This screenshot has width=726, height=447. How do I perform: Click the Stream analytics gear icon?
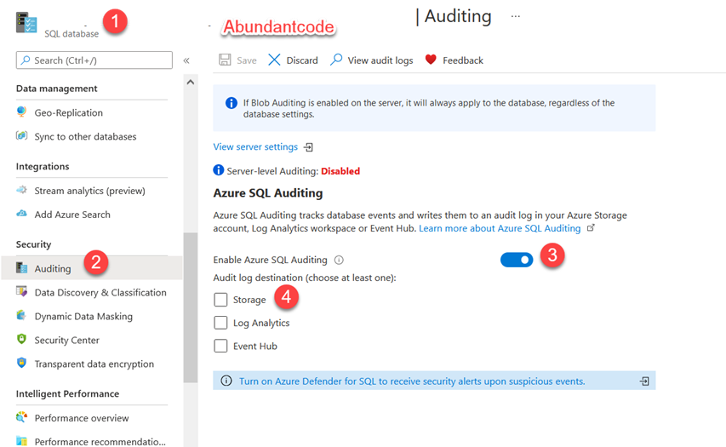click(x=21, y=190)
